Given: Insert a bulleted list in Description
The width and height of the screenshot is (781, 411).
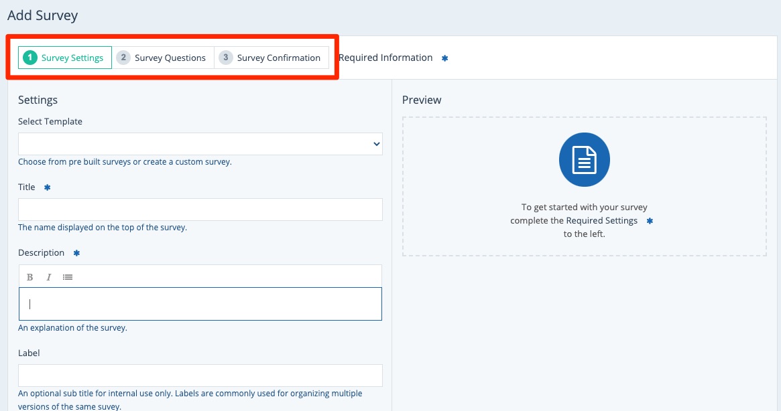Looking at the screenshot, I should (x=68, y=277).
